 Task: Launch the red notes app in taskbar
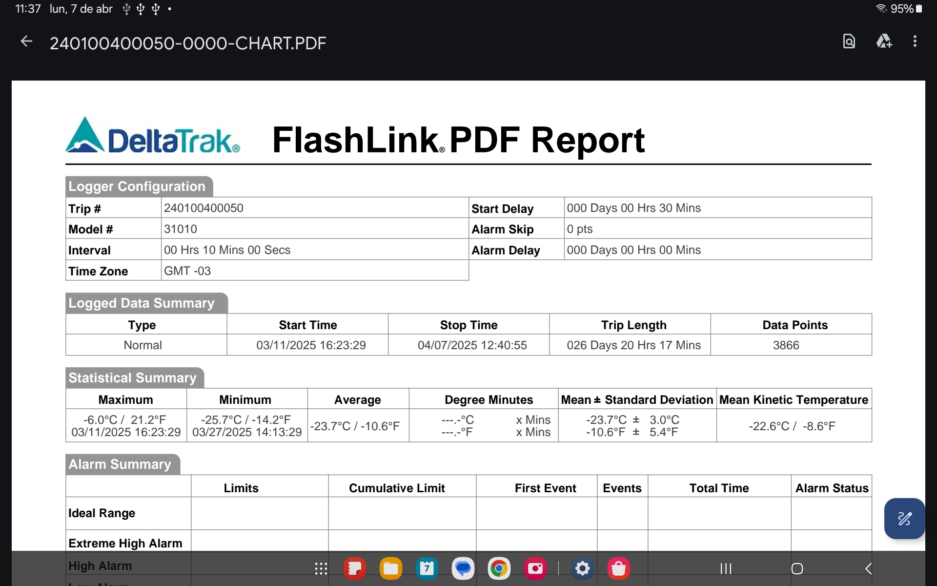pyautogui.click(x=355, y=568)
